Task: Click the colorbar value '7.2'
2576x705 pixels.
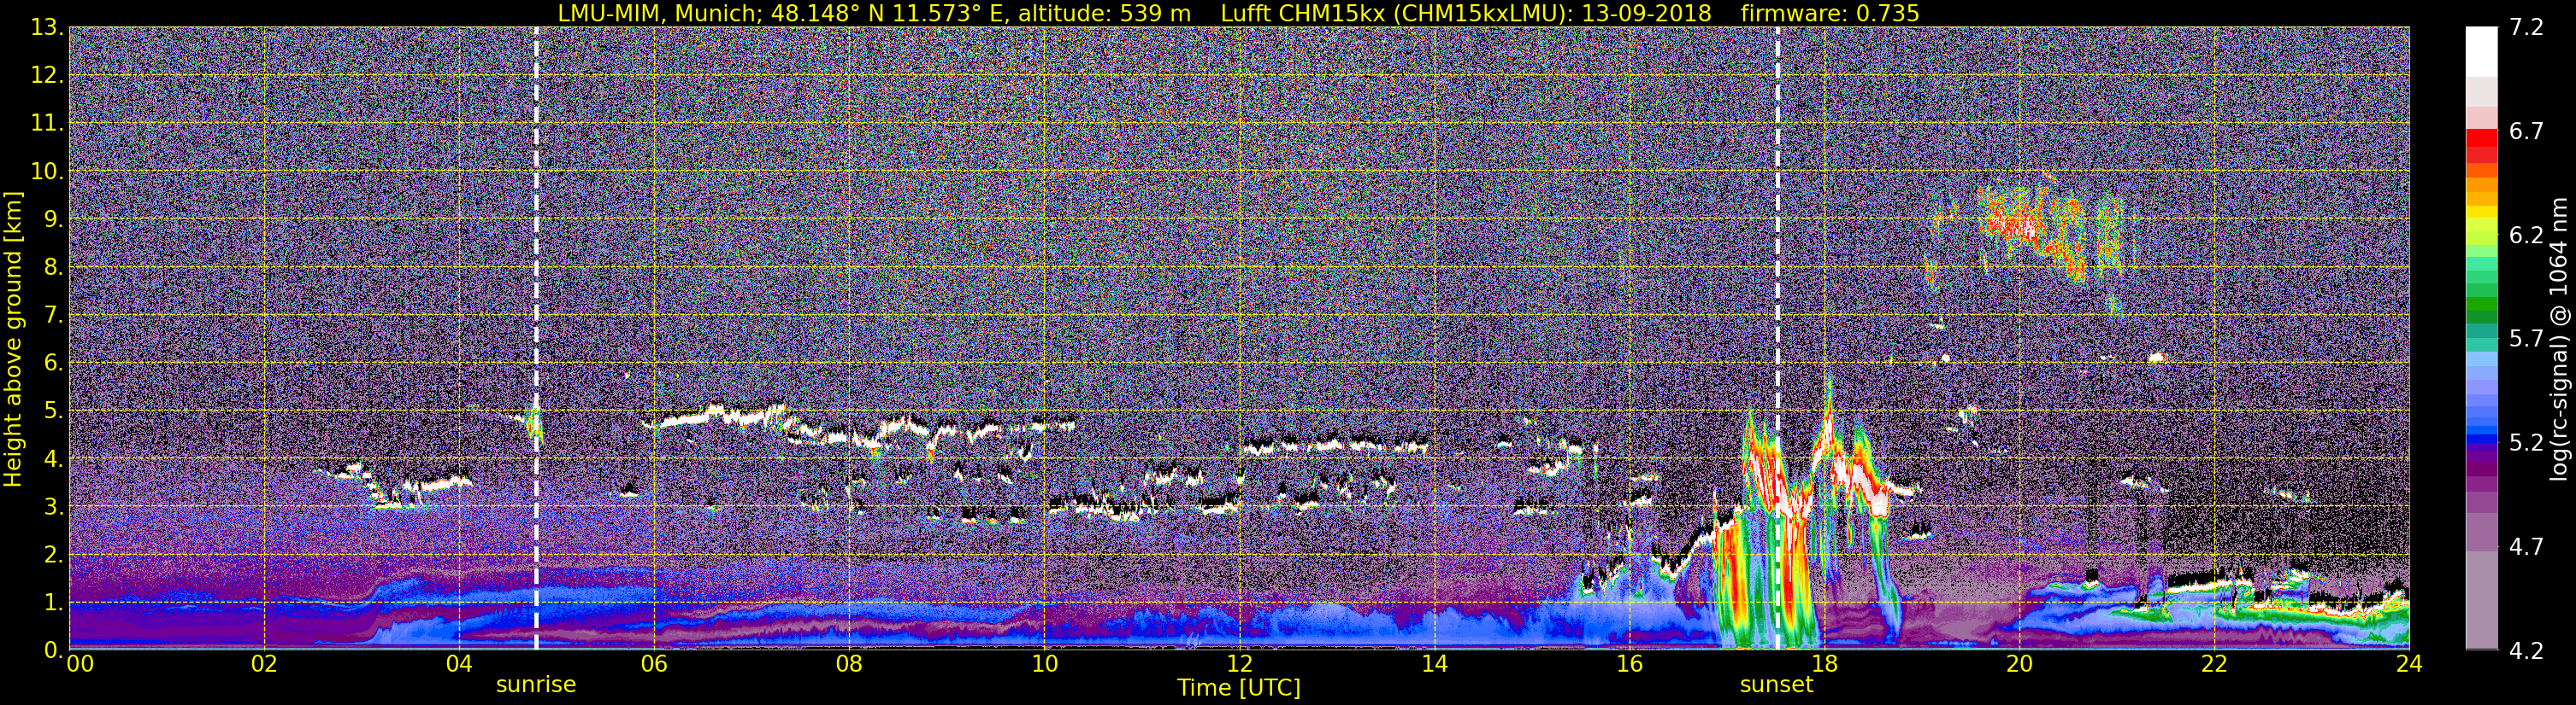Action: click(2526, 27)
